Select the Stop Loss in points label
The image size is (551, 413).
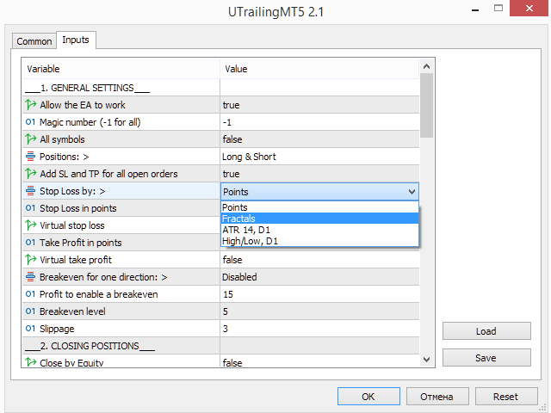(x=78, y=208)
